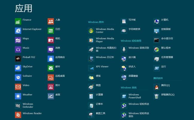194x120 pixels.
Task: Launch the 腾讯QQ penguin icon
Action: 157,87
